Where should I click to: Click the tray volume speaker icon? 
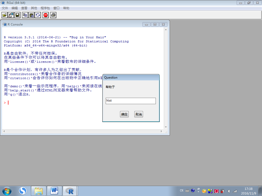click(229, 191)
